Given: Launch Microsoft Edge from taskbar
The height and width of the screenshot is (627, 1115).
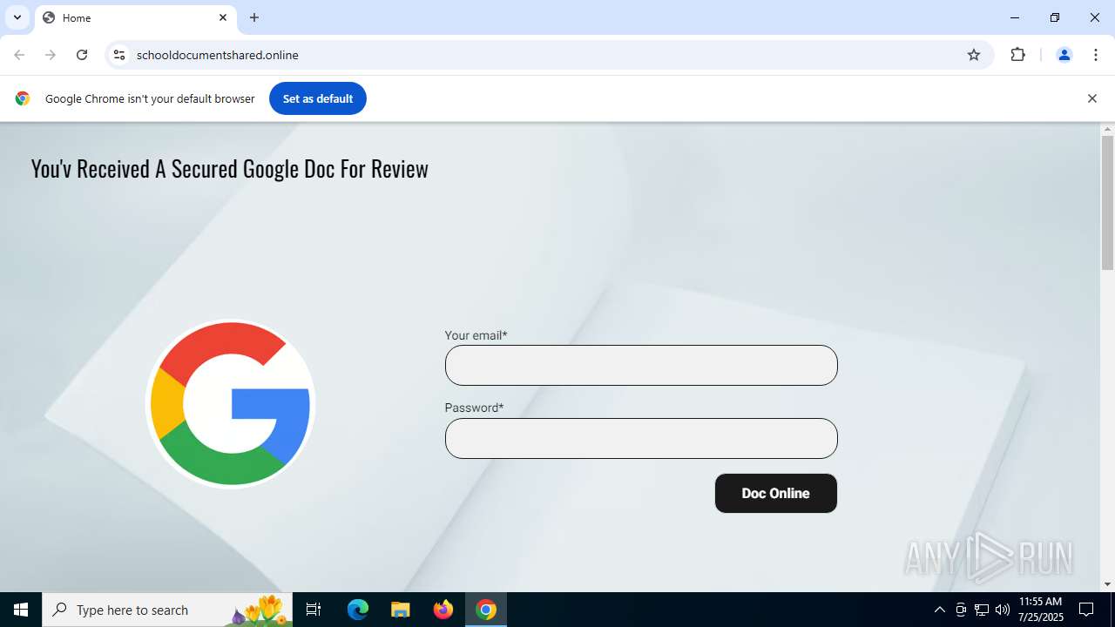Looking at the screenshot, I should tap(358, 610).
